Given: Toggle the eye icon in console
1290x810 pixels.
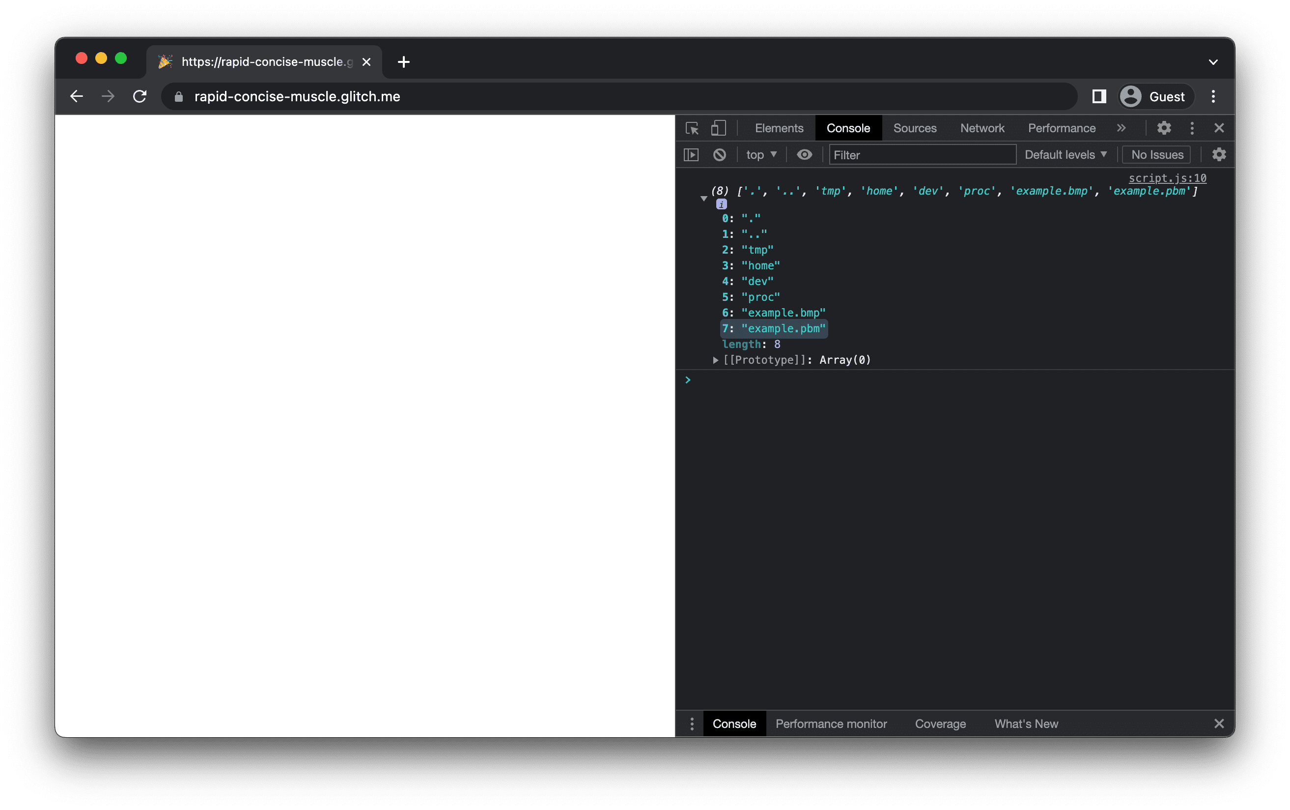Looking at the screenshot, I should click(803, 154).
